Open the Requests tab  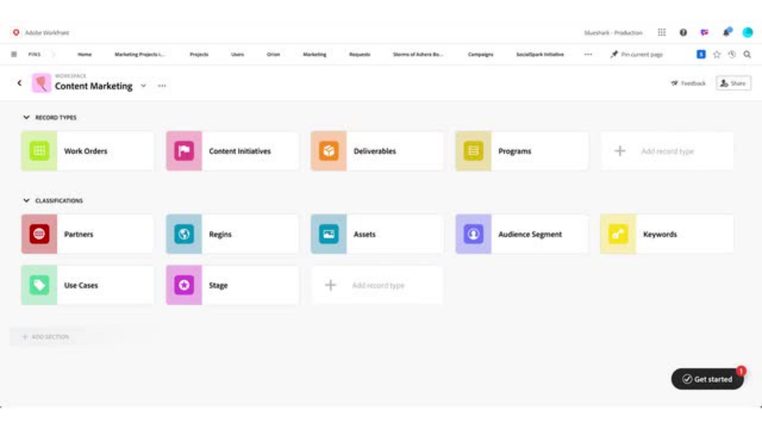point(359,54)
